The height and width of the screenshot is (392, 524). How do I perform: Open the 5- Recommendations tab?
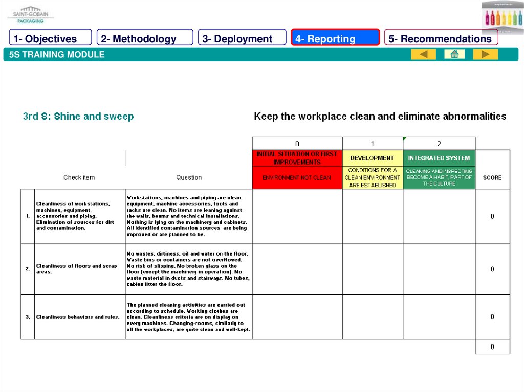click(x=440, y=38)
